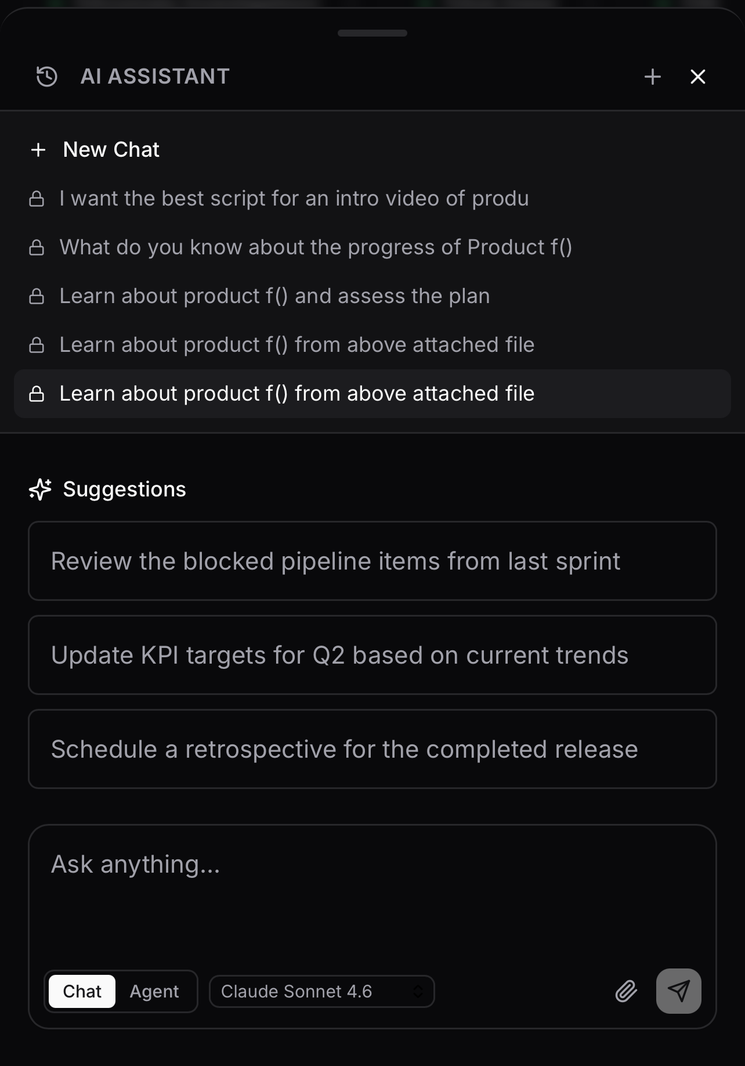745x1066 pixels.
Task: Click the send message icon
Action: (x=678, y=991)
